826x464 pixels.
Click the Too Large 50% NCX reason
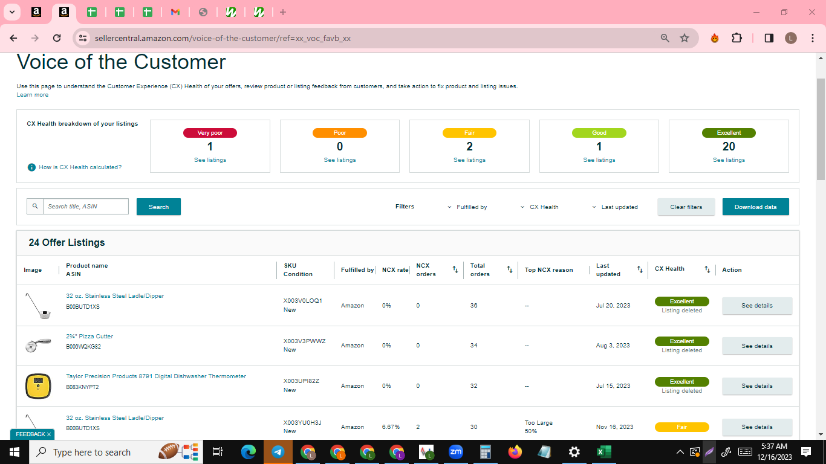[x=538, y=427]
